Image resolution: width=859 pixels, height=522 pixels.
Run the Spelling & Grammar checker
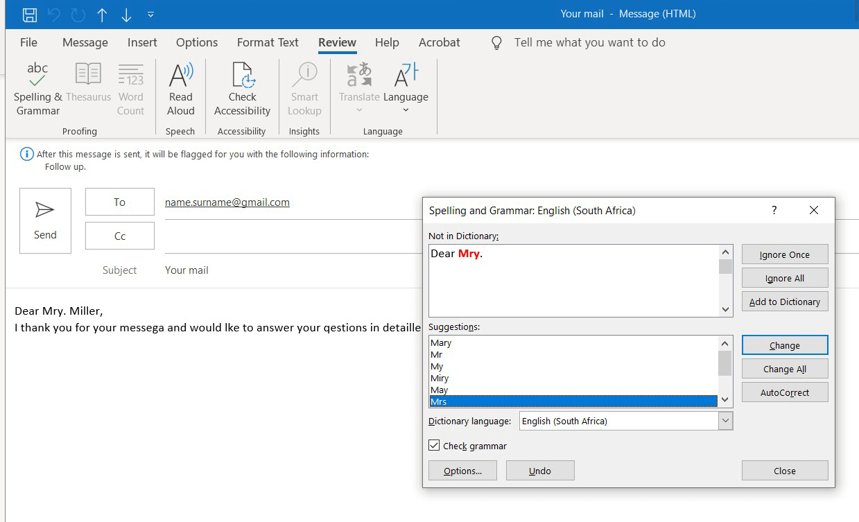pyautogui.click(x=37, y=88)
